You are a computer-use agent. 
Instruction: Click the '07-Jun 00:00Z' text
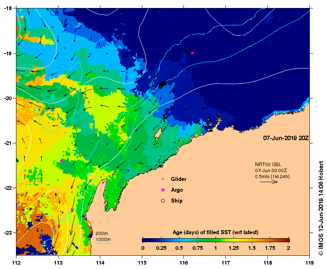coord(271,171)
